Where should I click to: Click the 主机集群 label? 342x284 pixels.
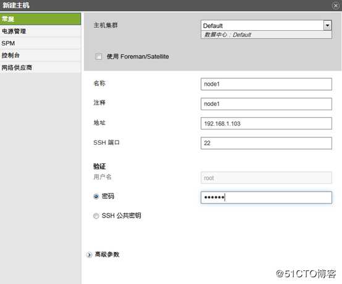point(106,25)
